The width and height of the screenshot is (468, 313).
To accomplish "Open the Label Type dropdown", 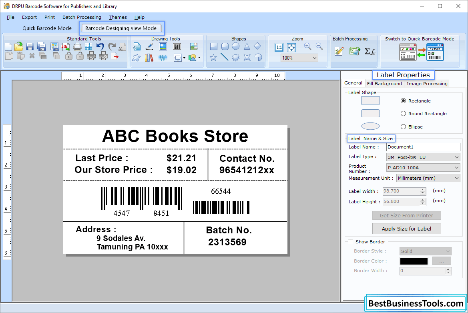I will (x=423, y=157).
